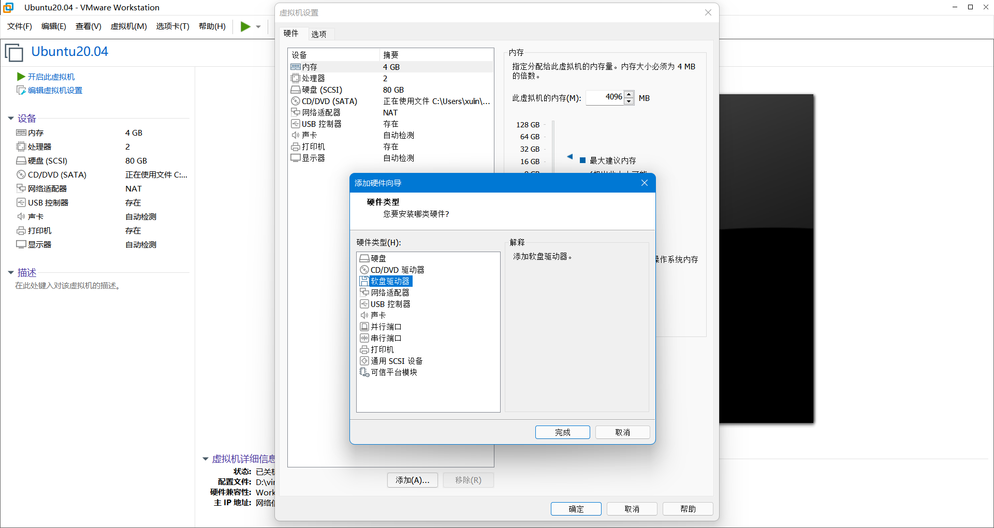Image resolution: width=994 pixels, height=528 pixels.
Task: Open the 虚拟机(M) menu
Action: [x=129, y=26]
